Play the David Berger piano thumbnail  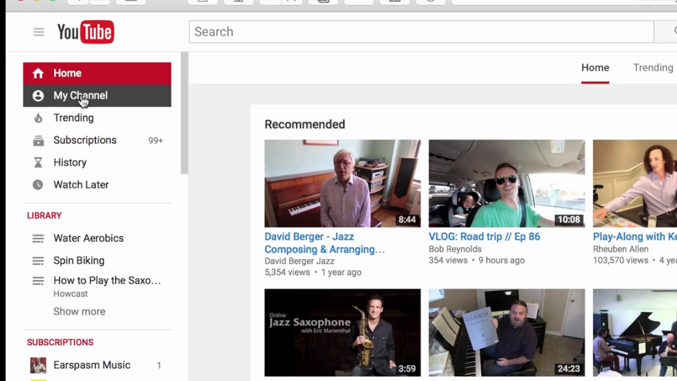coord(343,184)
